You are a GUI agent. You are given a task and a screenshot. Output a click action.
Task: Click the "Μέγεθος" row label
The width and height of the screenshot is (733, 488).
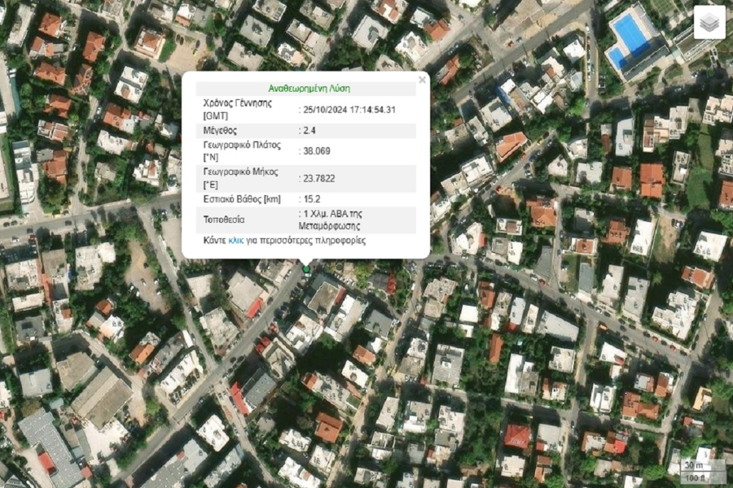pyautogui.click(x=220, y=130)
